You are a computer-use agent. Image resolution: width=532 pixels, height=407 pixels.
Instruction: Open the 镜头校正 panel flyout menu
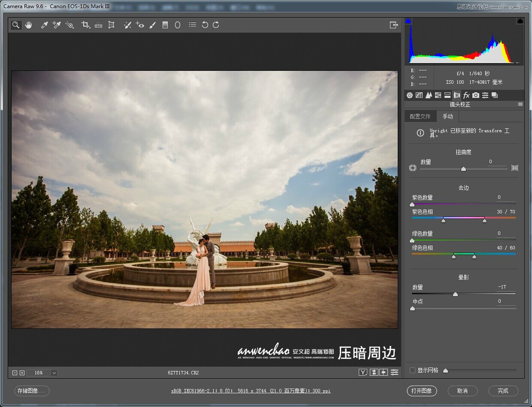[520, 104]
